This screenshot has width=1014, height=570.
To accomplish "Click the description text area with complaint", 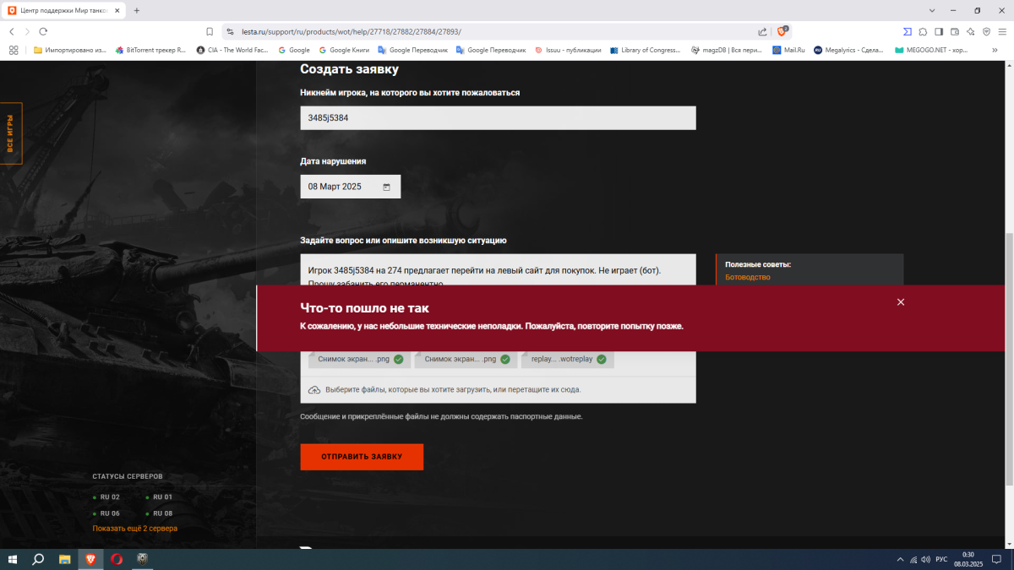I will (498, 270).
